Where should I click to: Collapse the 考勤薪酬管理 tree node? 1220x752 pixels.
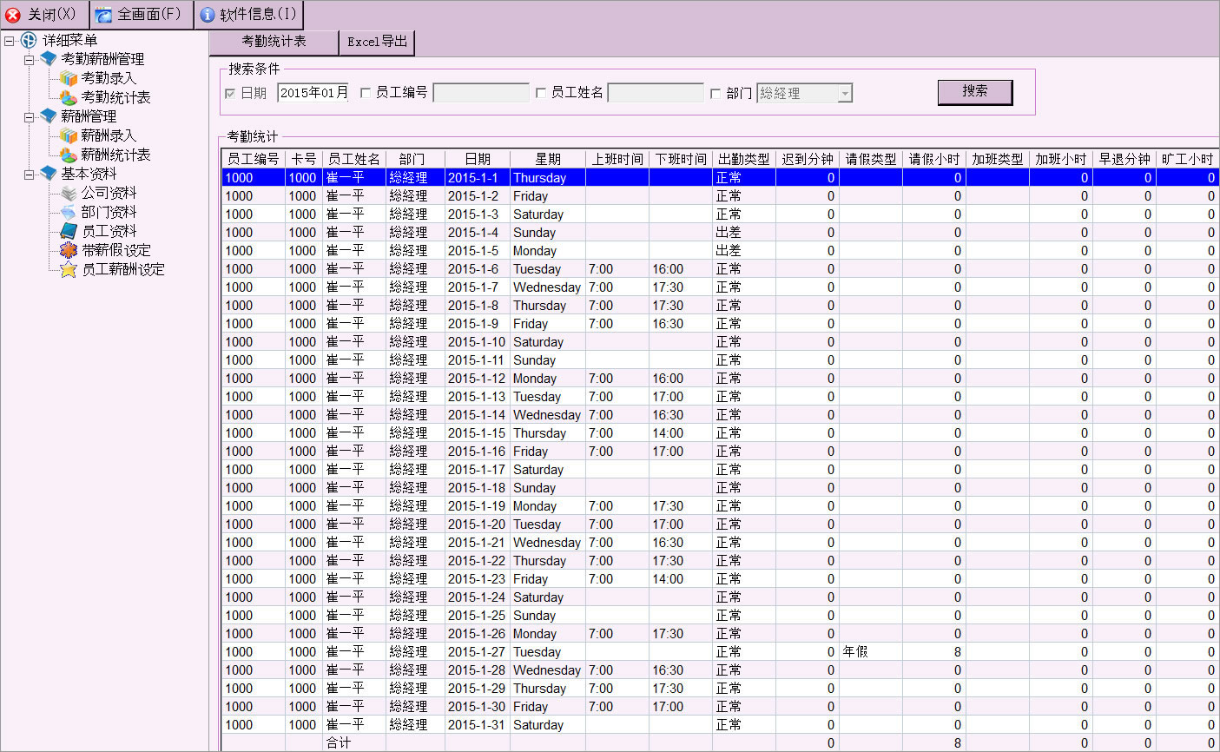coord(30,60)
